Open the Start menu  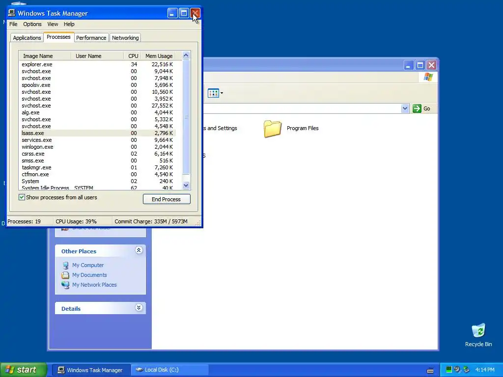[23, 370]
